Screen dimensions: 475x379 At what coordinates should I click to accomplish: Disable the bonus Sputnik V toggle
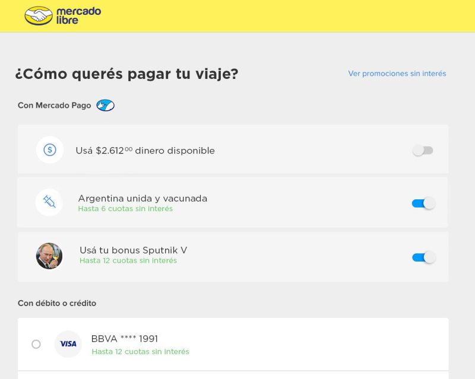(x=424, y=257)
